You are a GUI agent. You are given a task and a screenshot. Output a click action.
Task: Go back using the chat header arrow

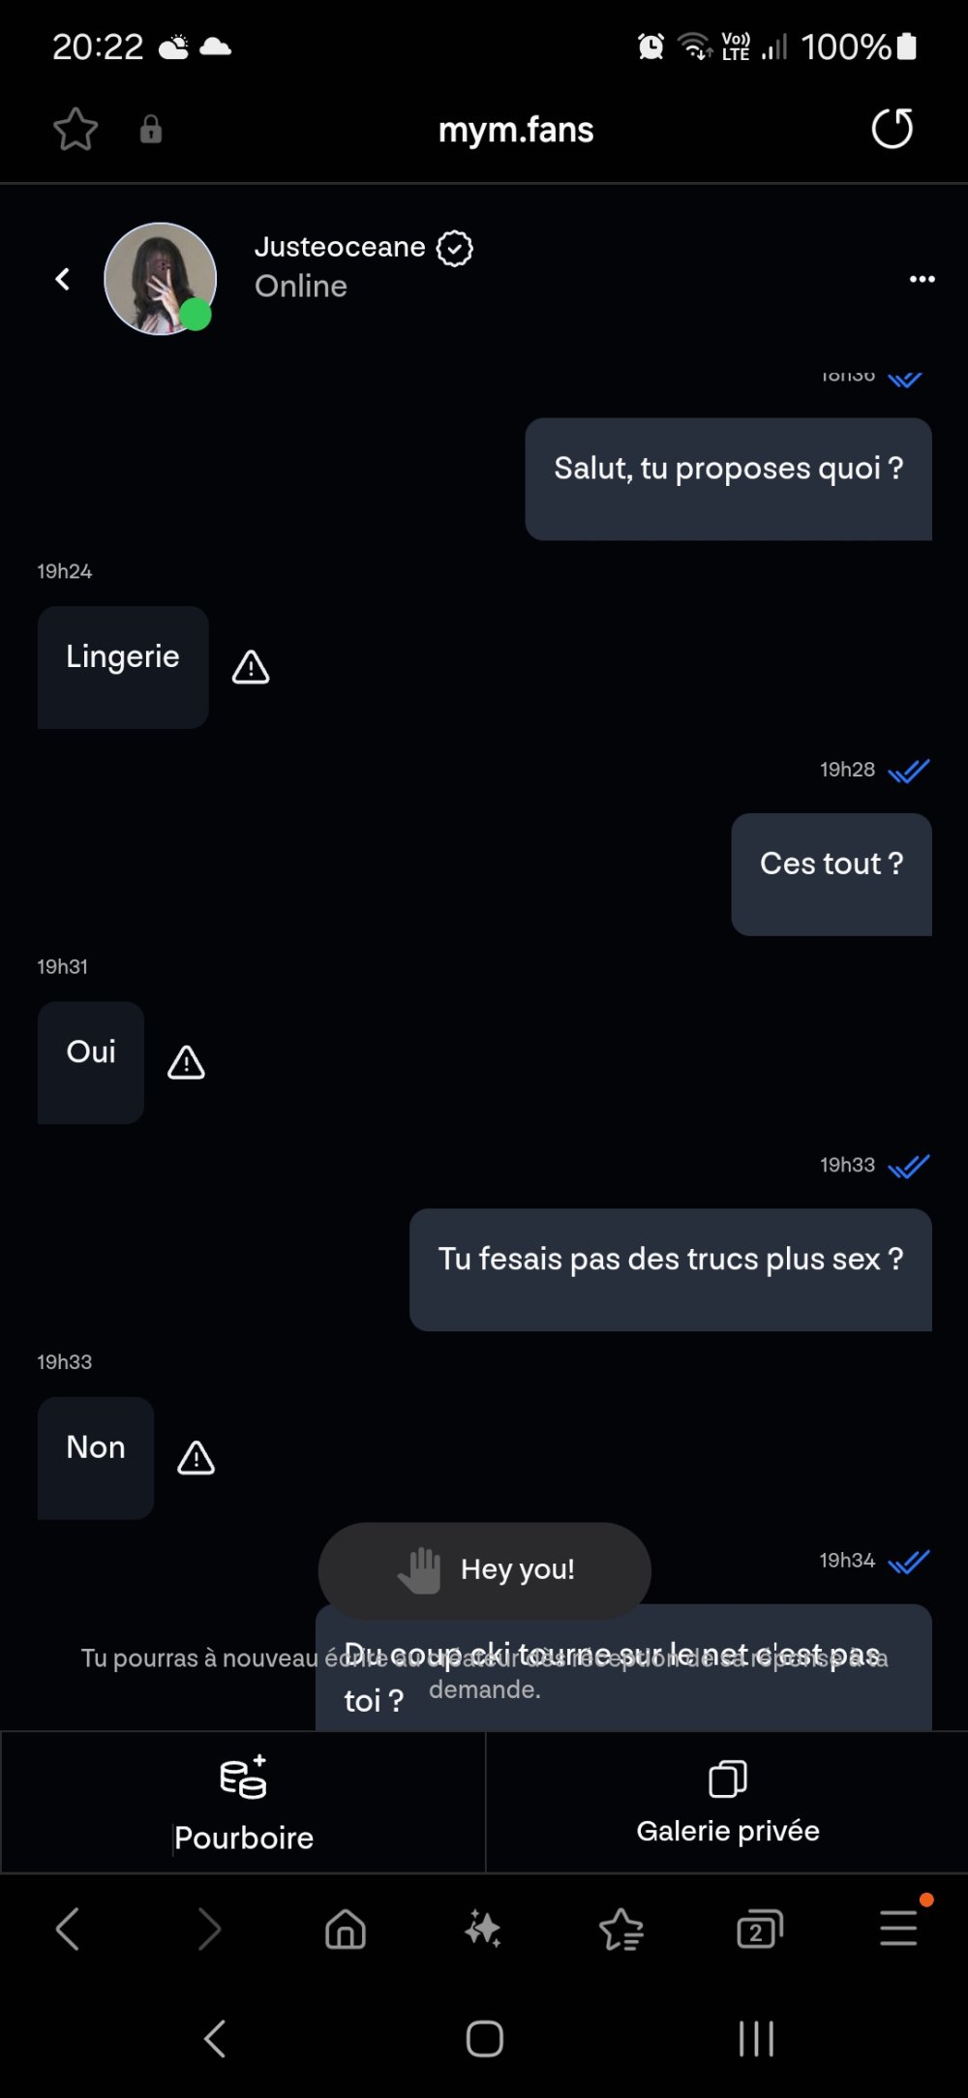pyautogui.click(x=63, y=280)
